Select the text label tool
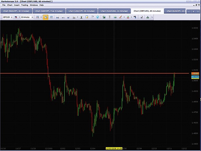201x151 pixels. point(81,17)
